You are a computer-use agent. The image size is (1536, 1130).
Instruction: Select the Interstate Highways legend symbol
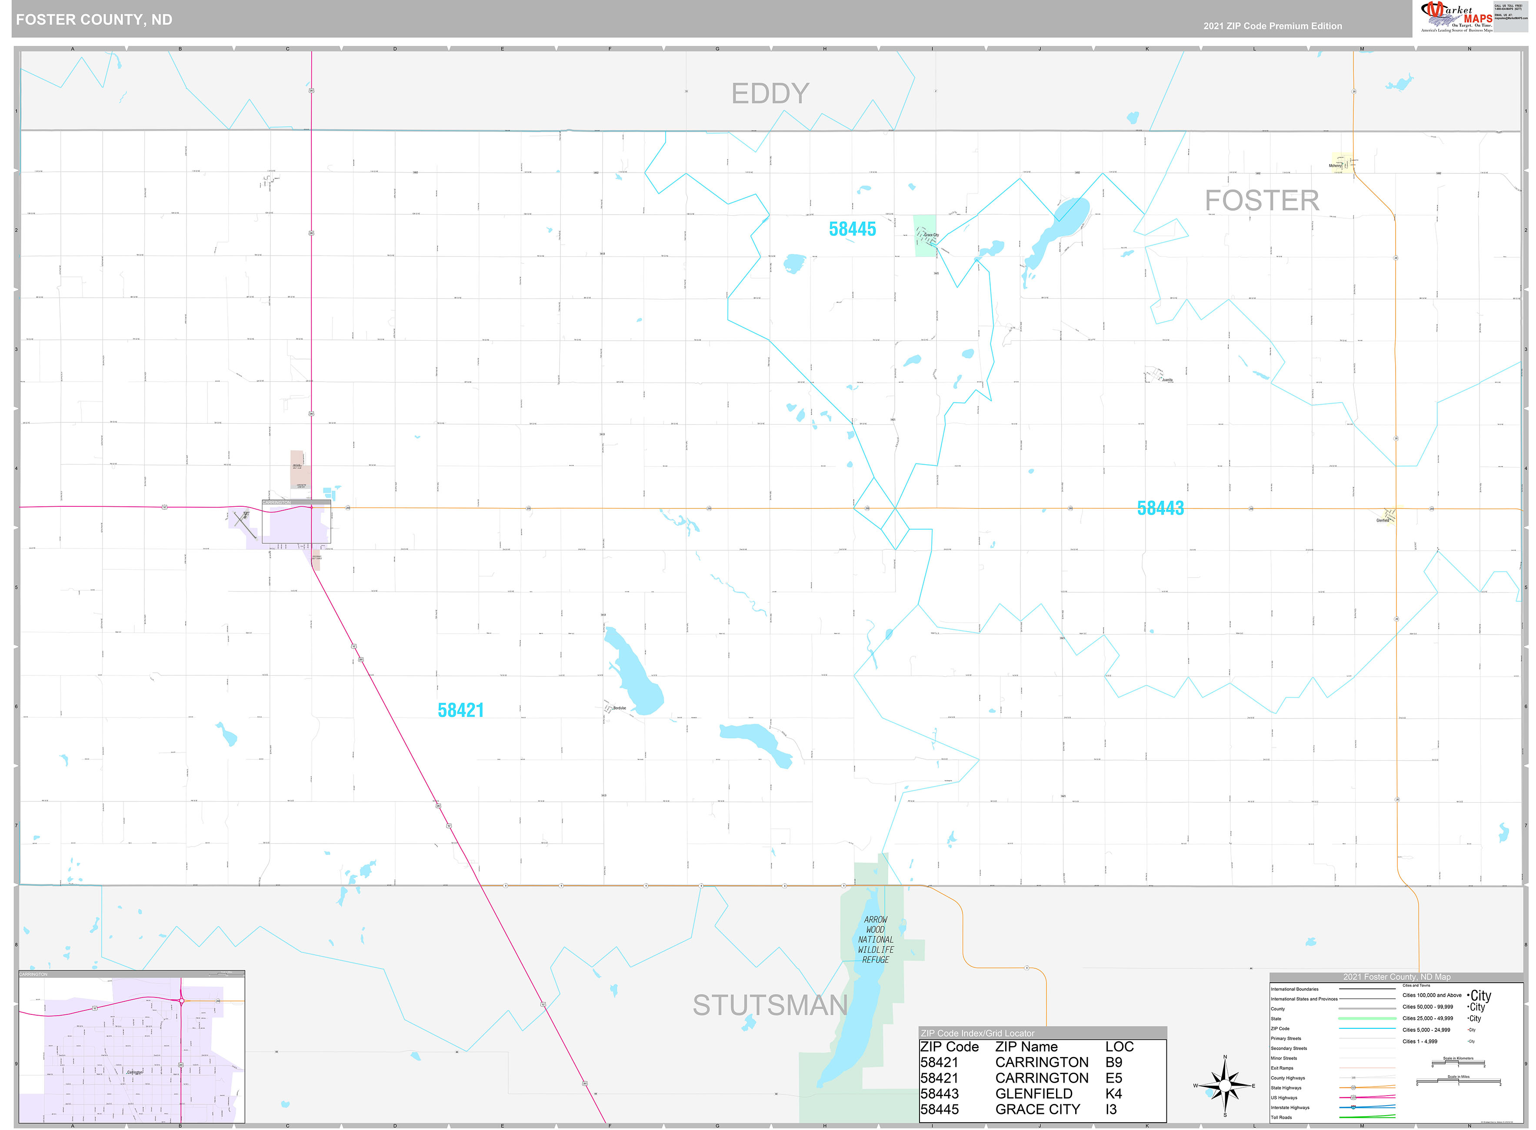(1353, 1107)
